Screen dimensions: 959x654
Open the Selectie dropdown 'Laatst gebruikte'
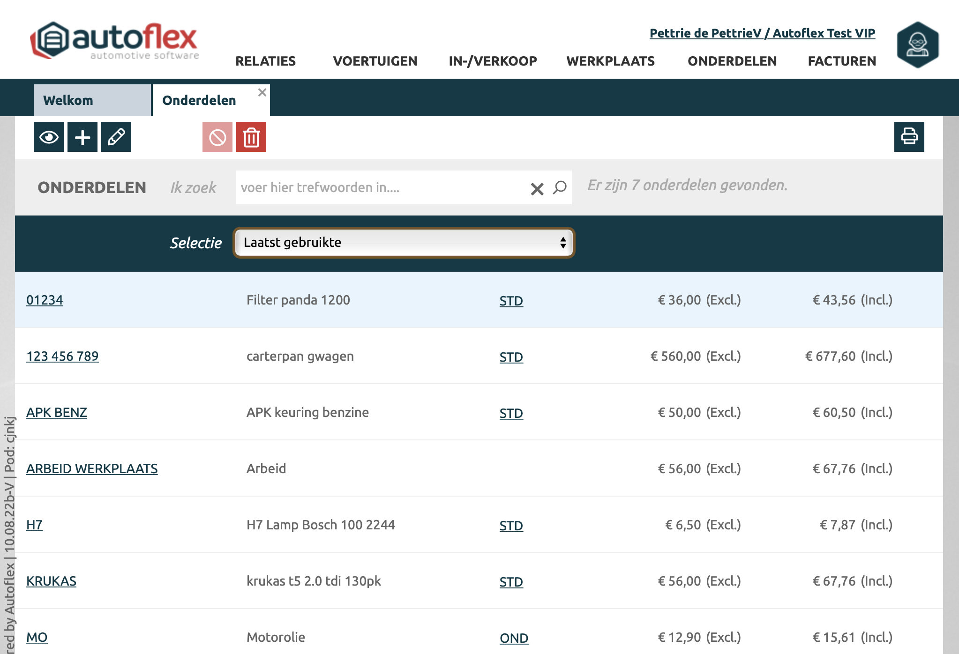tap(404, 243)
